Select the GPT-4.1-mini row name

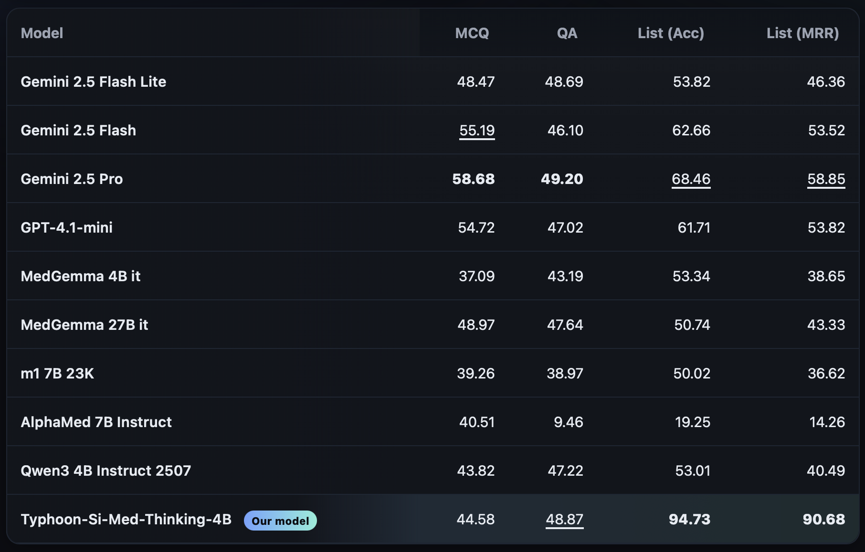(x=67, y=228)
